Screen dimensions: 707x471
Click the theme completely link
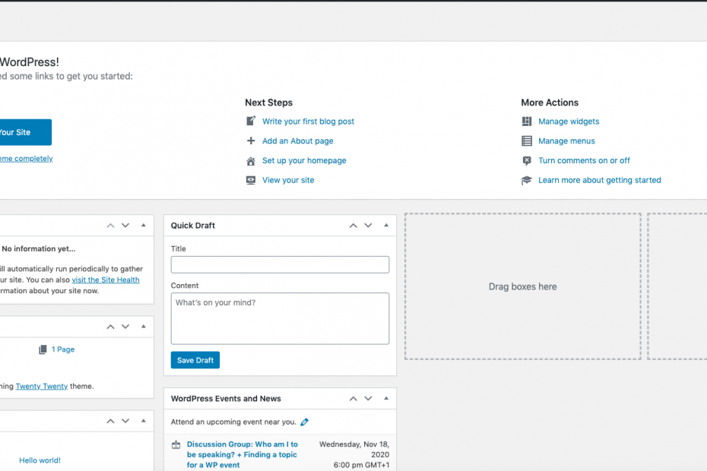tap(26, 159)
